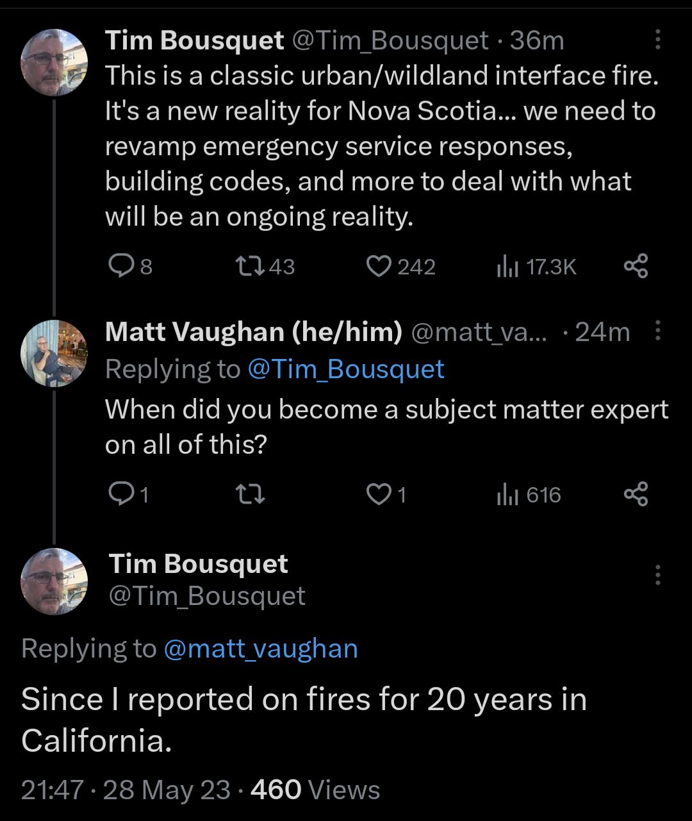692x821 pixels.
Task: Share Matt Vaughan's reply
Action: click(x=637, y=493)
